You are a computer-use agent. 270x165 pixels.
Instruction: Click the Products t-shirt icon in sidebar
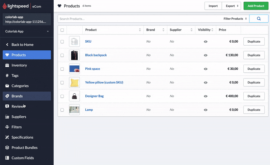[7, 55]
